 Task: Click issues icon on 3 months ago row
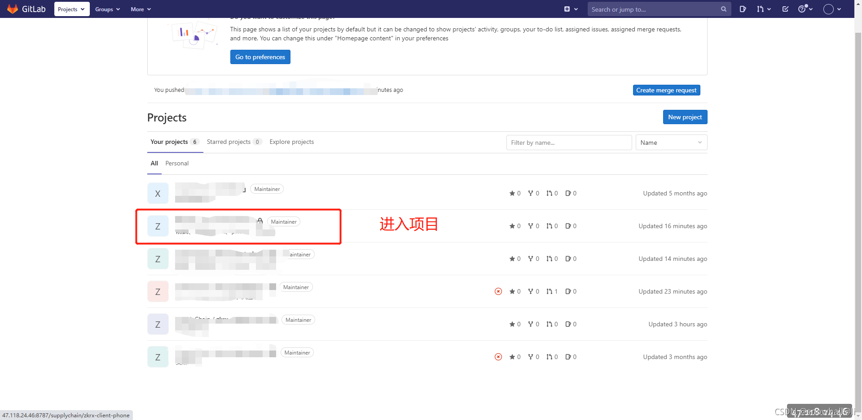568,357
